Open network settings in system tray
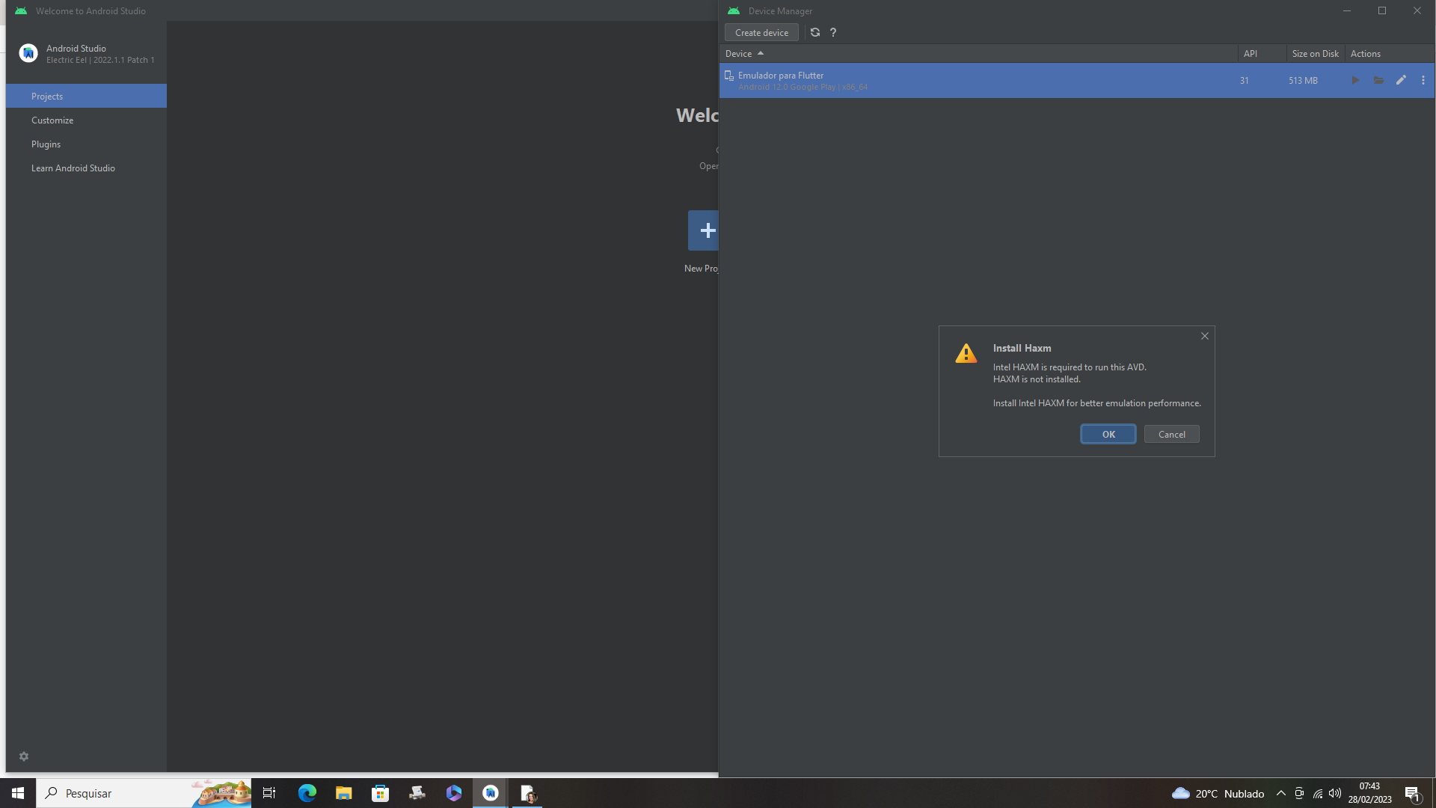The image size is (1436, 808). (x=1317, y=793)
